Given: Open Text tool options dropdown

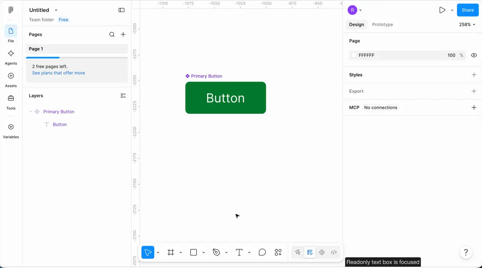Looking at the screenshot, I should pos(249,253).
